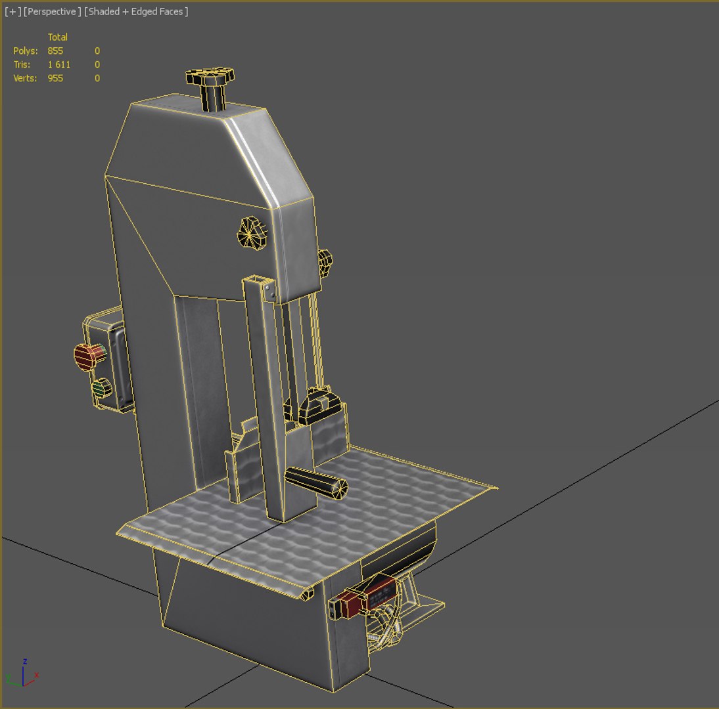Click the vertex count value '955'
The image size is (719, 709).
coord(55,78)
